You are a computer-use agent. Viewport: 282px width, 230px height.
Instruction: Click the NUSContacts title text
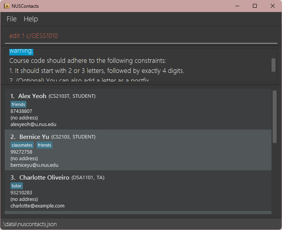tap(25, 6)
